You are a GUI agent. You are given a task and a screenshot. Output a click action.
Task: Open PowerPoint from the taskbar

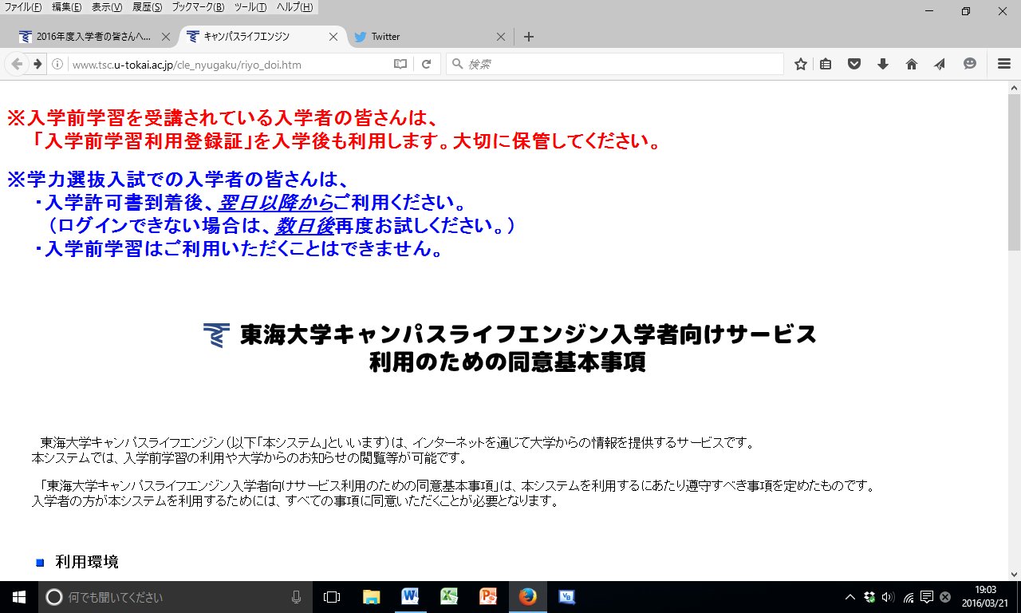488,597
